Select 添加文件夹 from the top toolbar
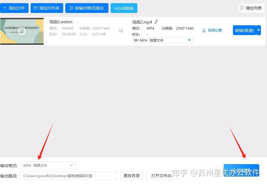Image resolution: width=267 pixels, height=184 pixels. [47, 8]
